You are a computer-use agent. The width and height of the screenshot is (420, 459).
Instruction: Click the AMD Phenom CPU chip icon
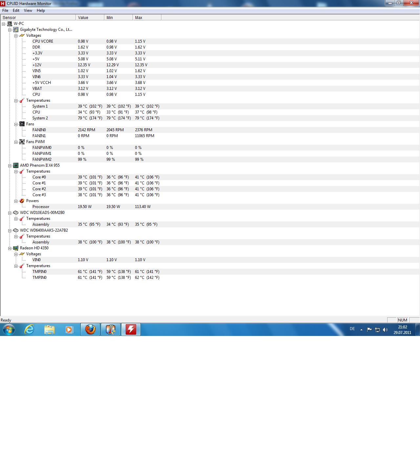[x=16, y=165]
